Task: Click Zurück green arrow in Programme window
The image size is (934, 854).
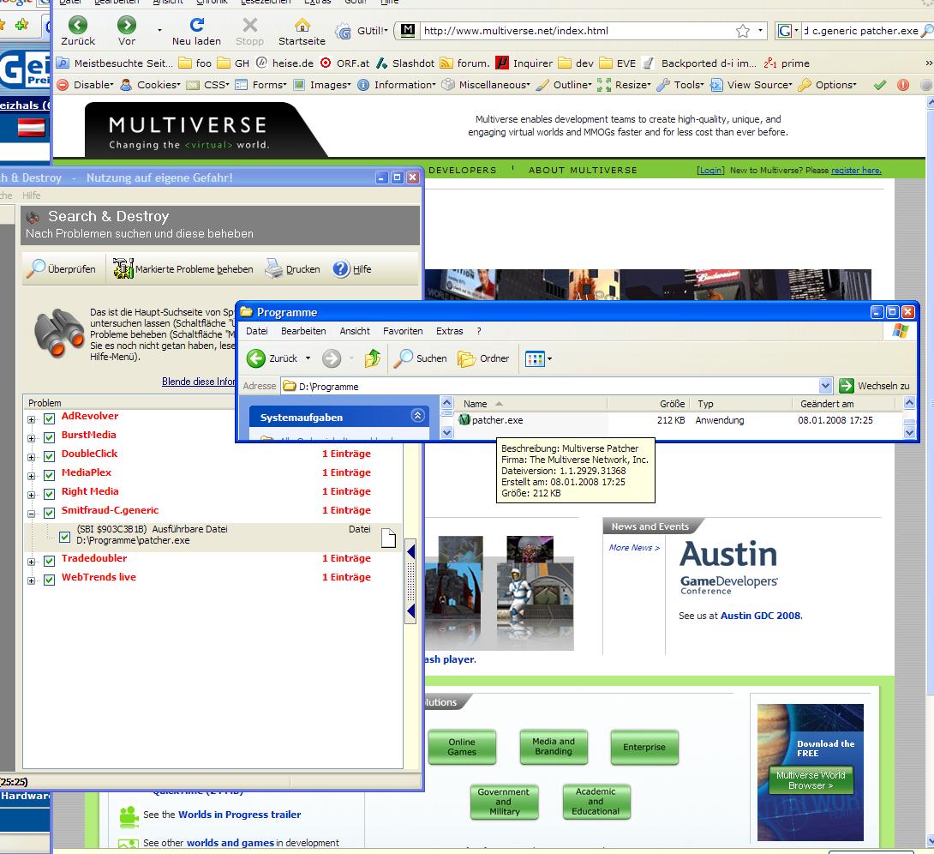Action: [256, 358]
